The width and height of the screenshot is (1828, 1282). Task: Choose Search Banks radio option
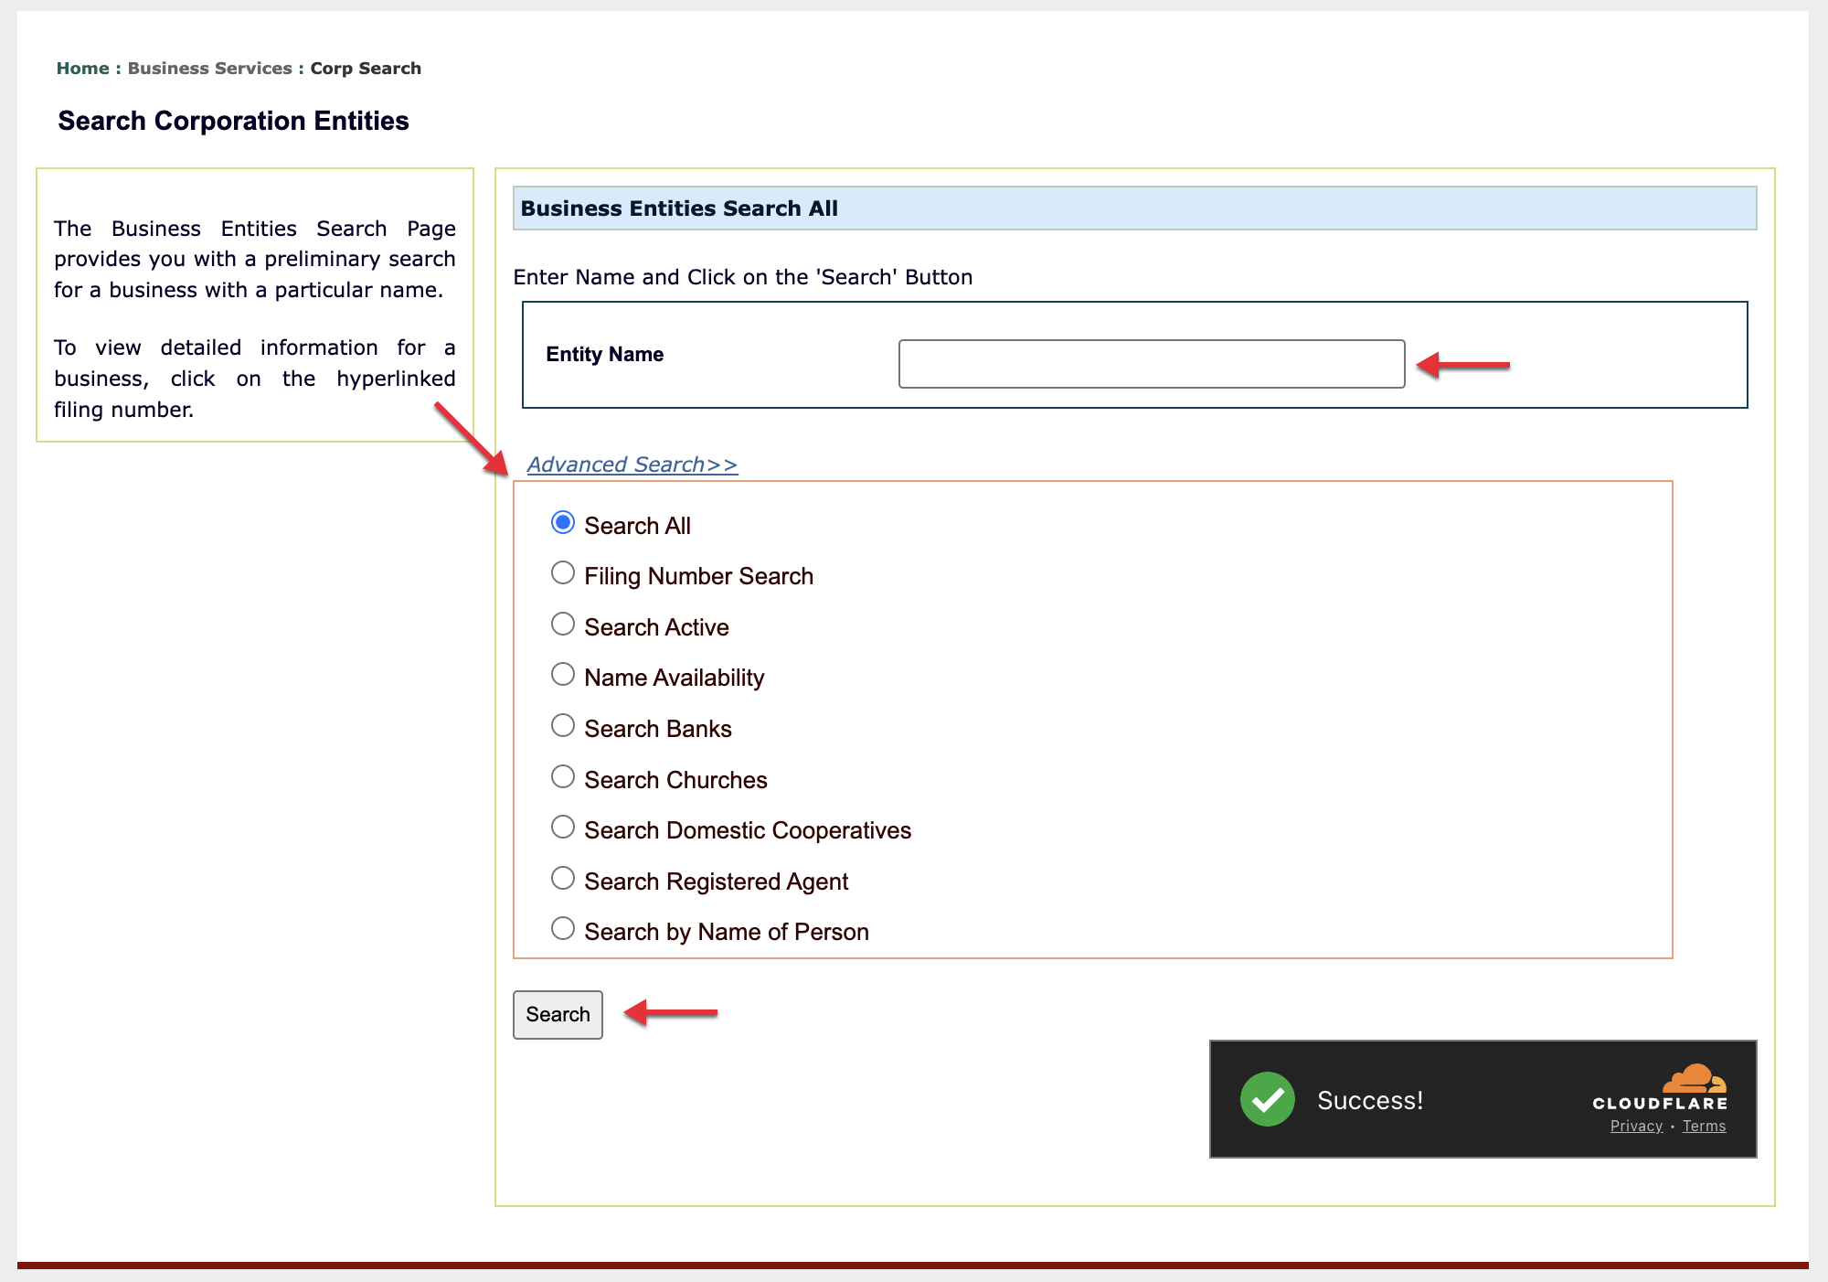click(563, 726)
